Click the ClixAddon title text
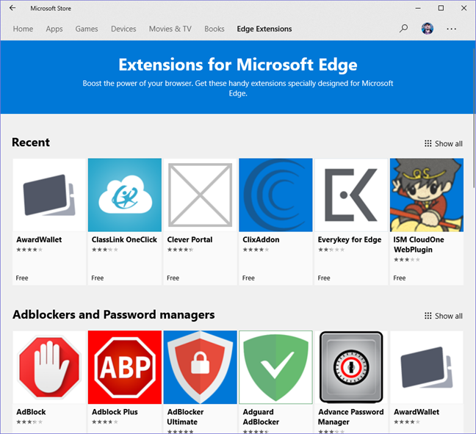Screen dimensions: 476x434 point(261,239)
